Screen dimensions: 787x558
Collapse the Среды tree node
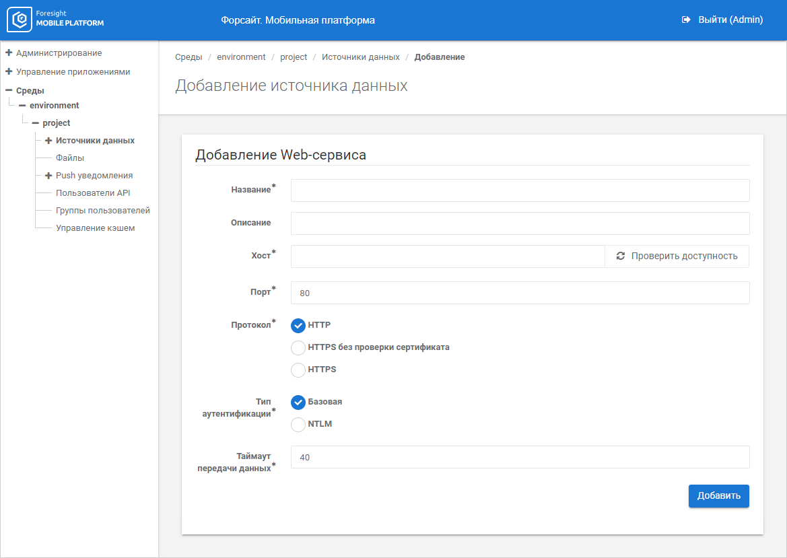9,90
